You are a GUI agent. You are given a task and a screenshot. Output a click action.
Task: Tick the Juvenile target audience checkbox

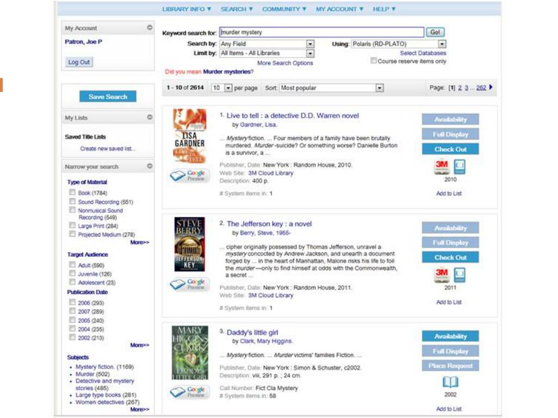coord(72,274)
